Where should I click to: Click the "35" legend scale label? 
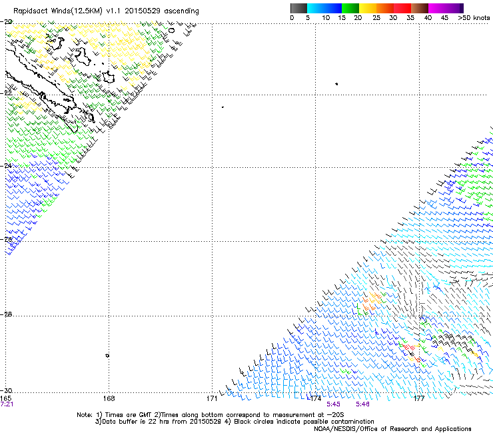point(410,18)
